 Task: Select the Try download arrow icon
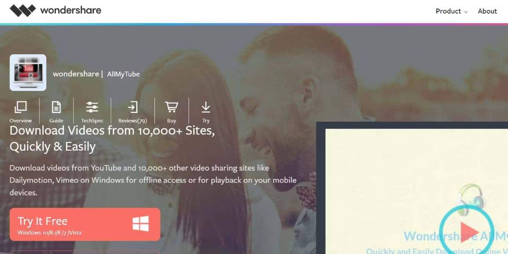(x=206, y=107)
